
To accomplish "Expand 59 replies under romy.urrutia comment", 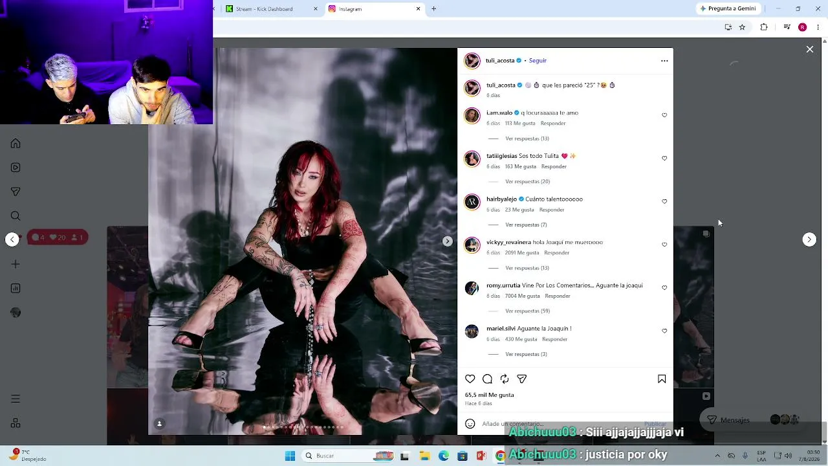I will click(x=527, y=311).
